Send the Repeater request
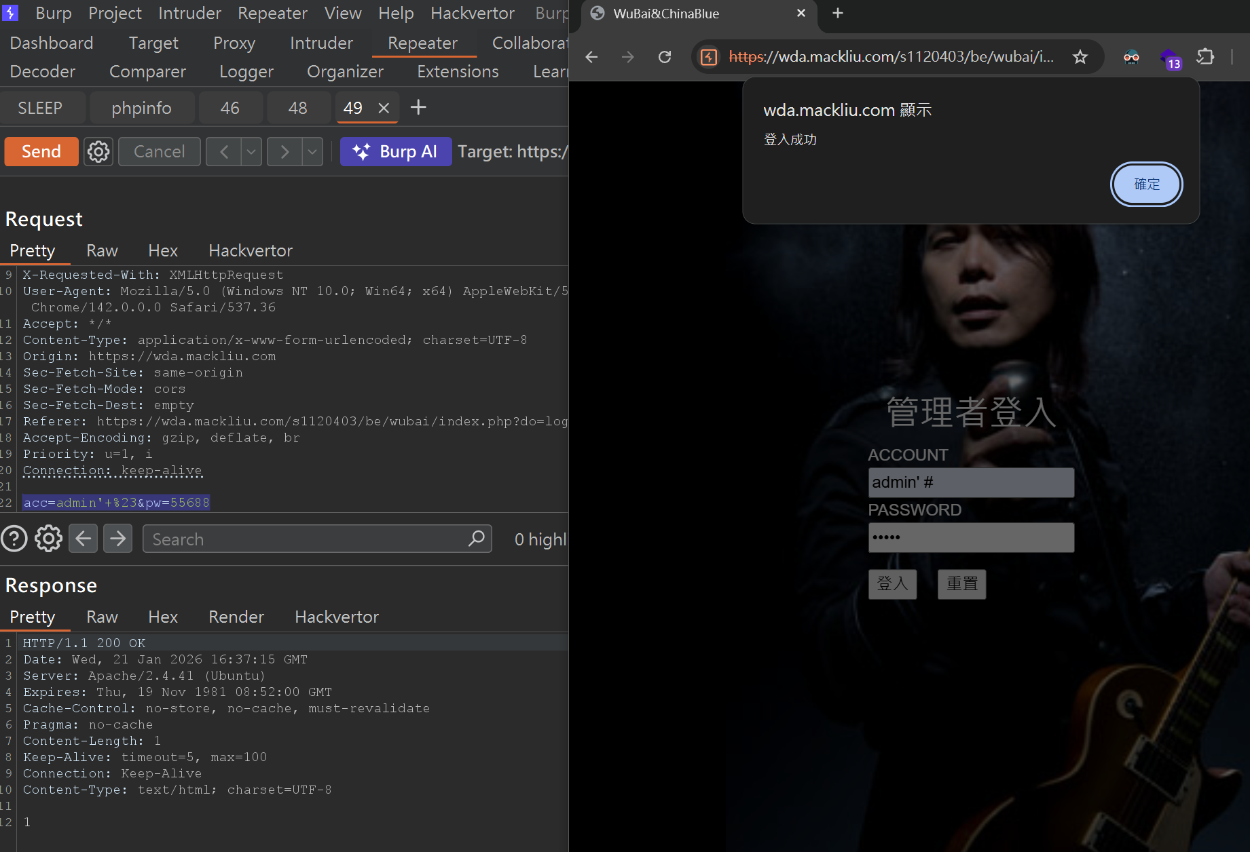Viewport: 1250px width, 852px height. pos(41,151)
